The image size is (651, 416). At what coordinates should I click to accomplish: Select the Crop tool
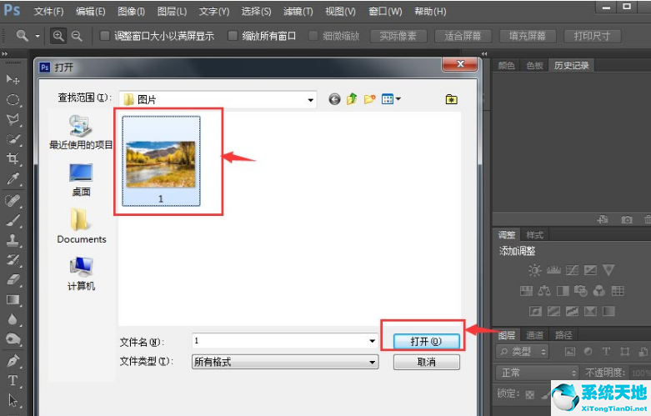tap(13, 158)
